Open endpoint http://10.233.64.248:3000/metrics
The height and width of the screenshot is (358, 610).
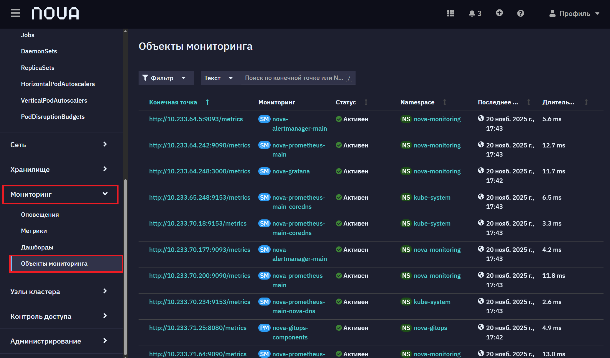[200, 171]
